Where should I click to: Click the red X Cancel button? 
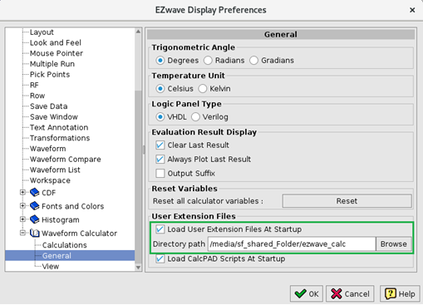pyautogui.click(x=350, y=293)
